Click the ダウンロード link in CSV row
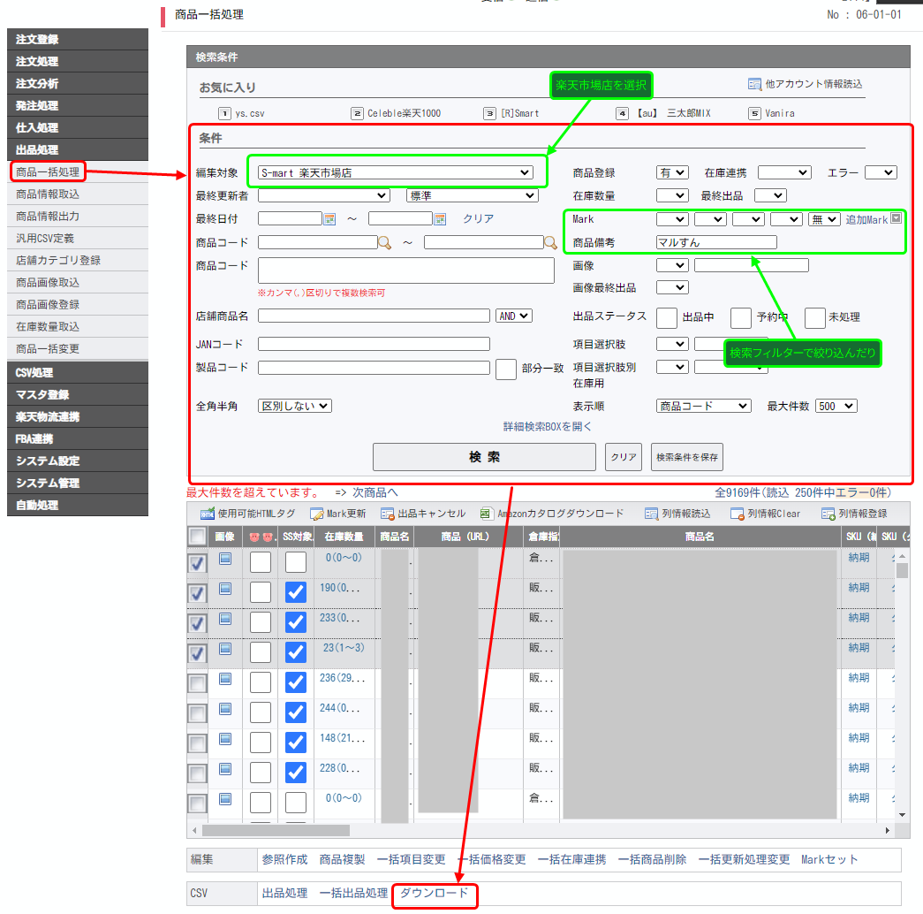The image size is (923, 914). click(x=434, y=894)
